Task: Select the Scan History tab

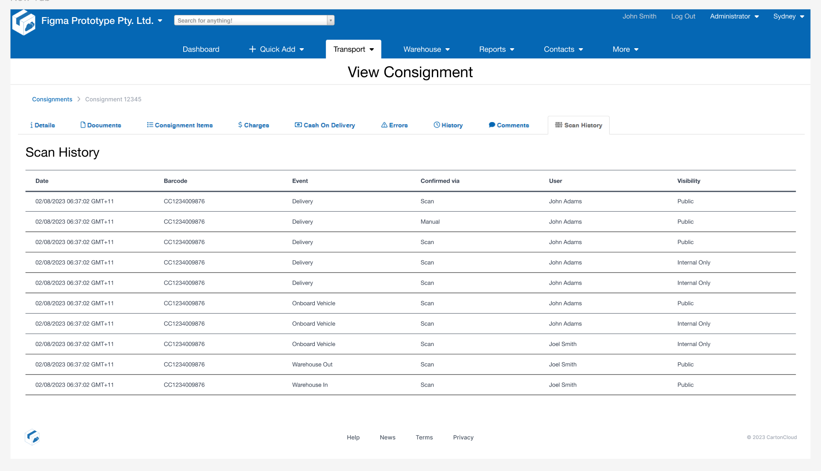Action: point(578,125)
